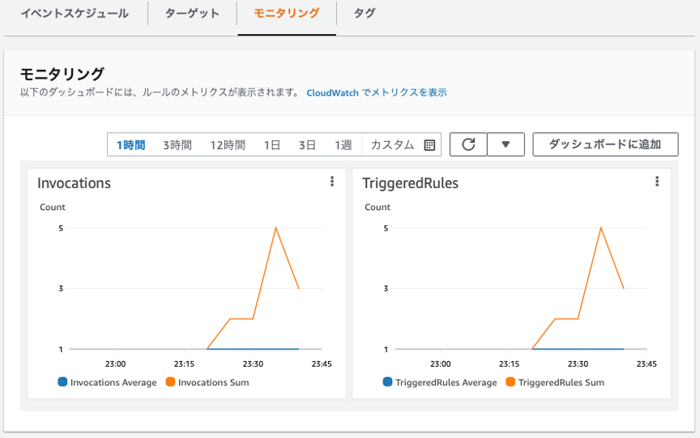Image resolution: width=700 pixels, height=438 pixels.
Task: Open the custom range calendar icon
Action: [x=429, y=145]
